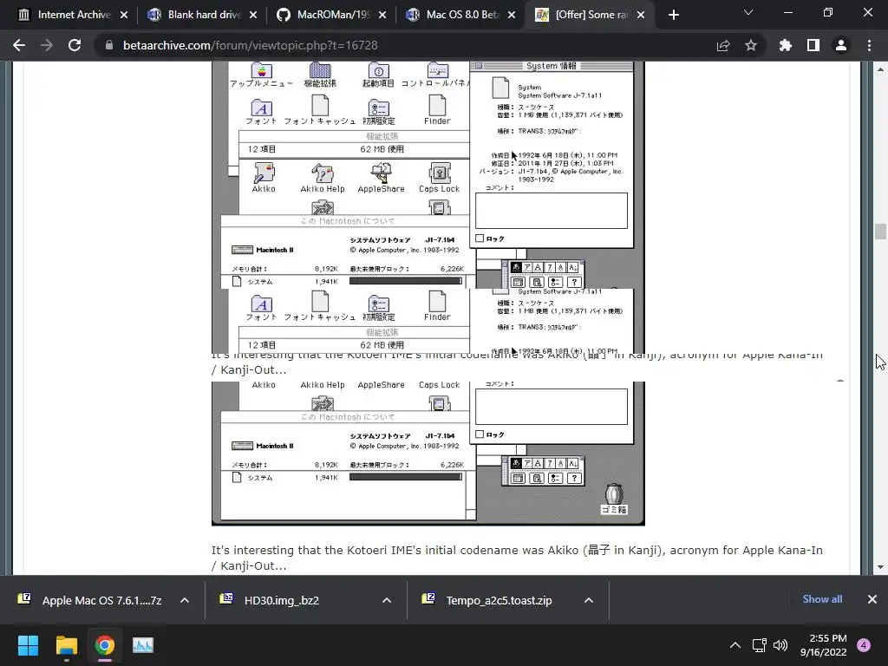Screen dimensions: 888x666
Task: Open the Chrome profile menu
Action: 841,45
